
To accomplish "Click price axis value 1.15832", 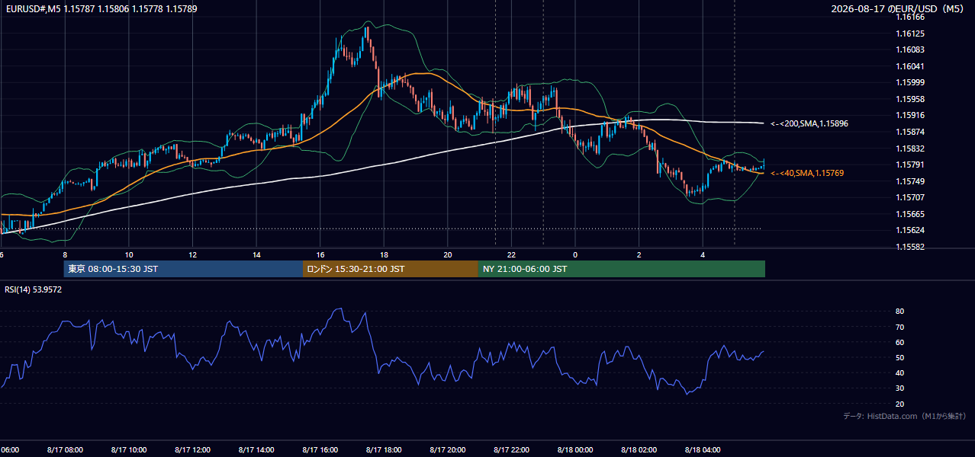I will click(x=910, y=149).
